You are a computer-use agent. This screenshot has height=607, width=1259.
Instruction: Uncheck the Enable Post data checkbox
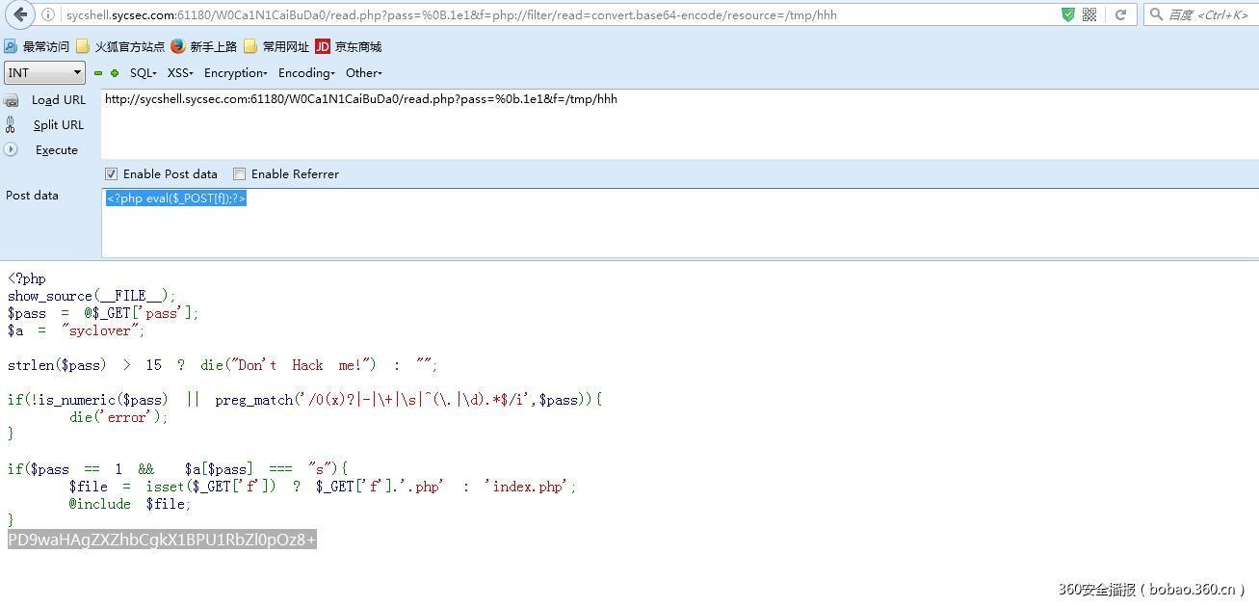pos(112,174)
